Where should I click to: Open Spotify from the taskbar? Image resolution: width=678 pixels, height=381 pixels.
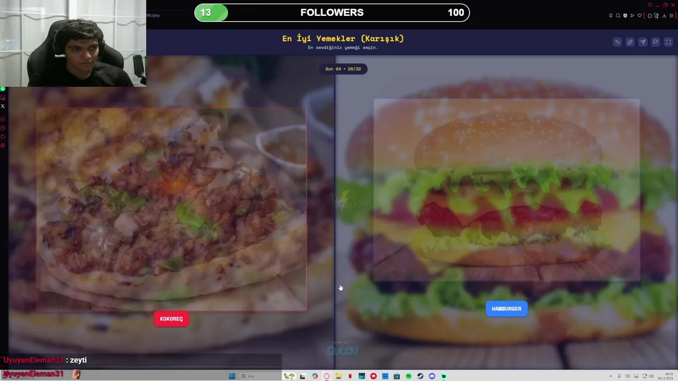408,376
